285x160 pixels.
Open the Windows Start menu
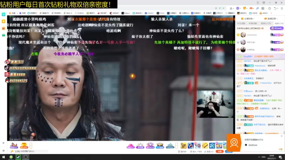[4, 157]
